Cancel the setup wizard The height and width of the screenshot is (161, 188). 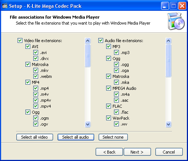click(x=169, y=152)
